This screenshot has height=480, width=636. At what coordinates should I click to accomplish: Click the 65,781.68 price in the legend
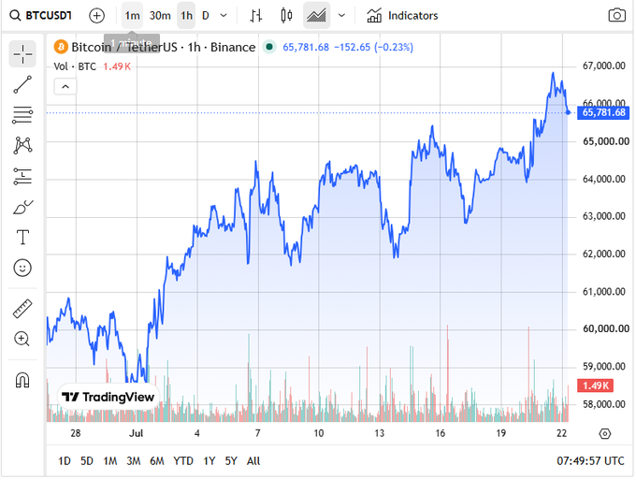tap(306, 47)
